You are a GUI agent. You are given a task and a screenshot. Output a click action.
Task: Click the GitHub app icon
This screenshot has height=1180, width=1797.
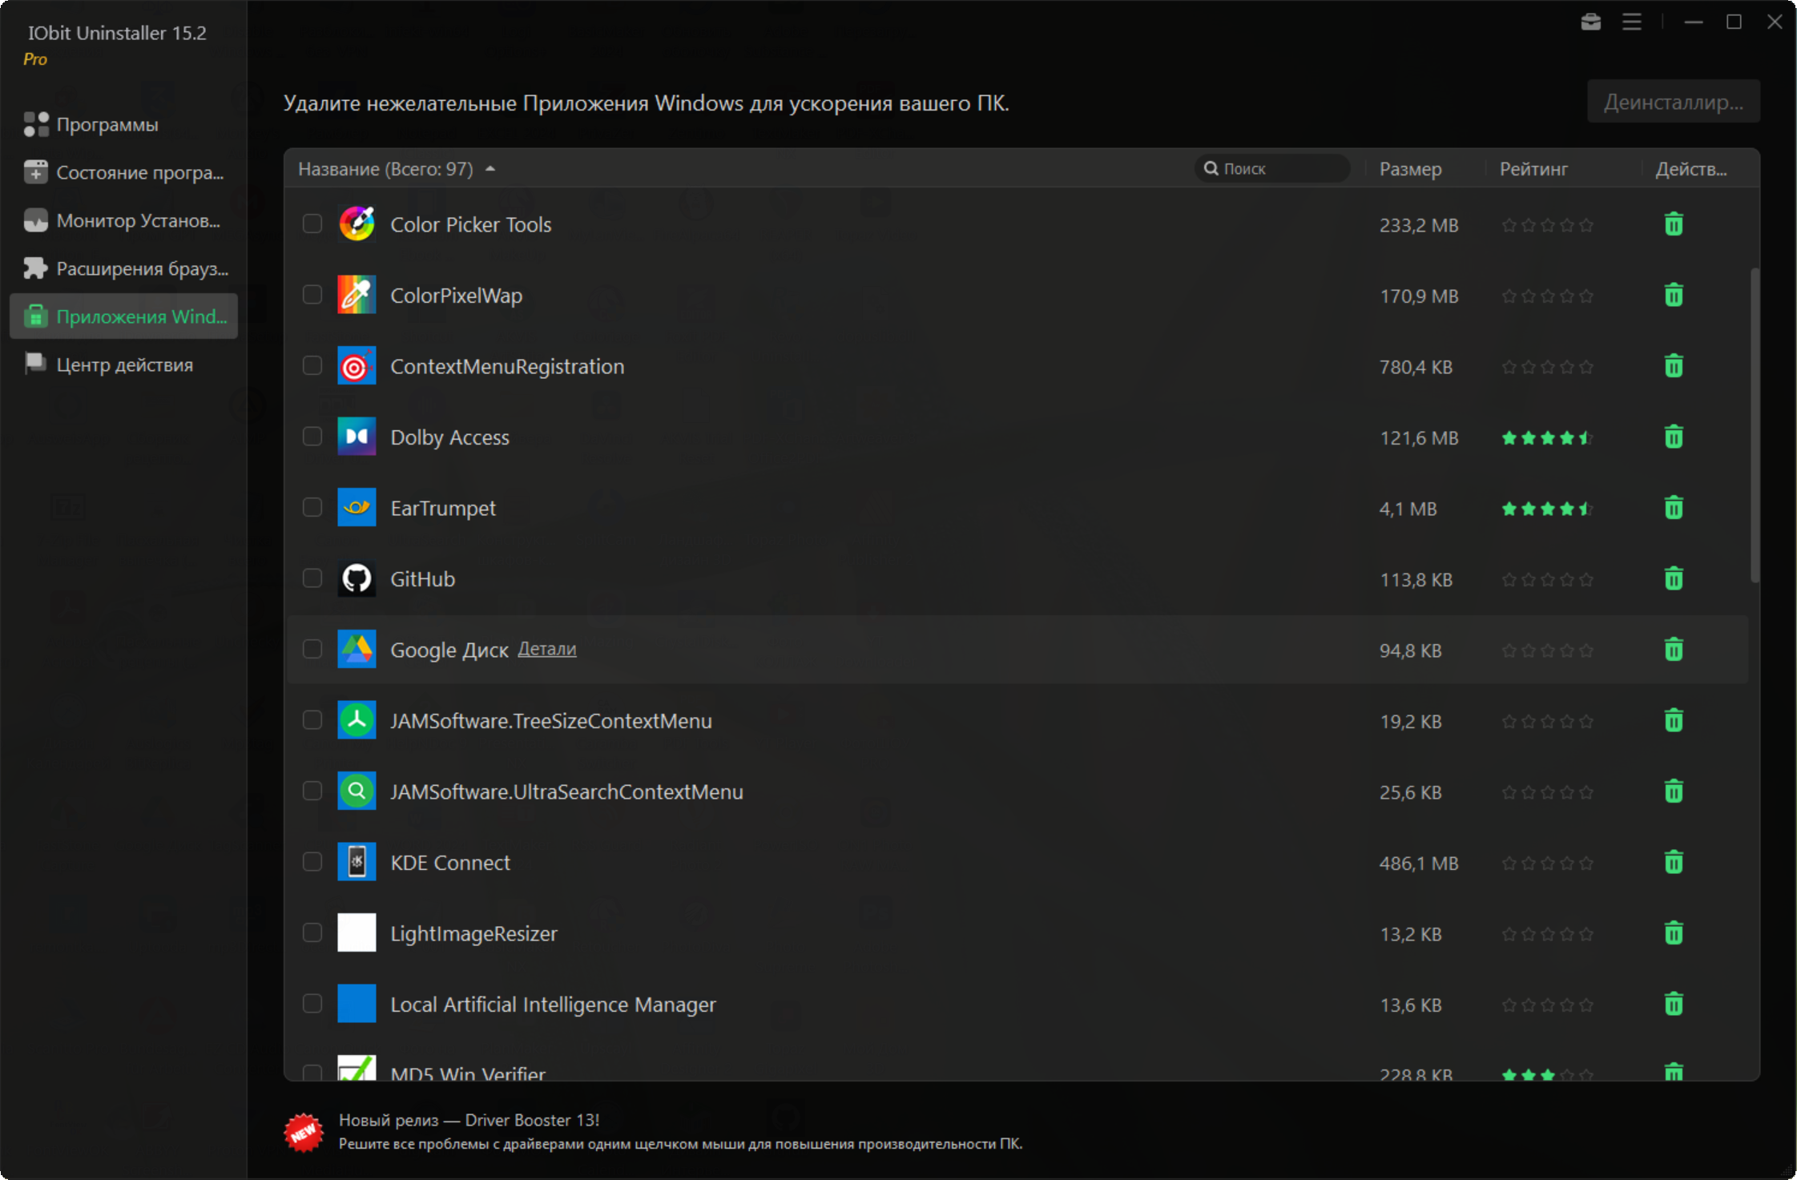click(357, 579)
